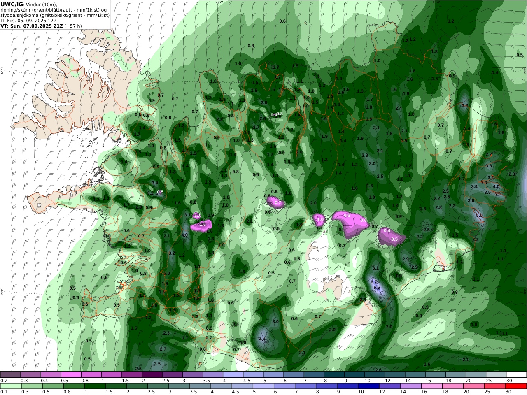Click the UWC/IG title text
527x395 pixels.
(12, 4)
